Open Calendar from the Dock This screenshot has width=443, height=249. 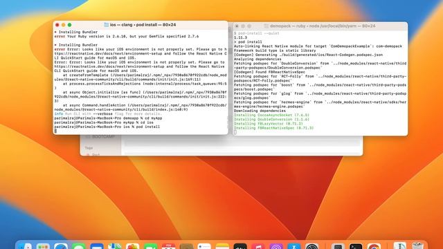pyautogui.click(x=168, y=246)
